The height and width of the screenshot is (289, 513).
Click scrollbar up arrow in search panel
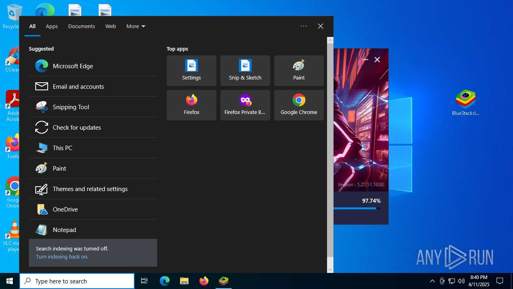point(330,40)
